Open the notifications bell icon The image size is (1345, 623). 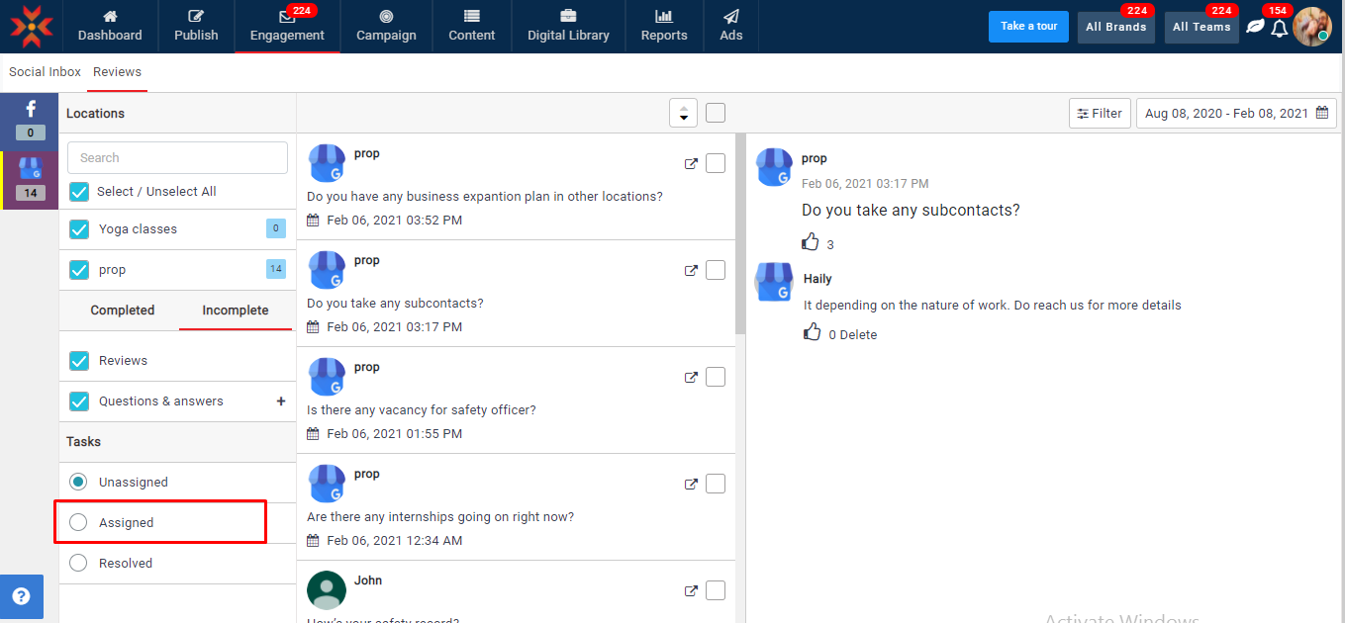[1280, 28]
